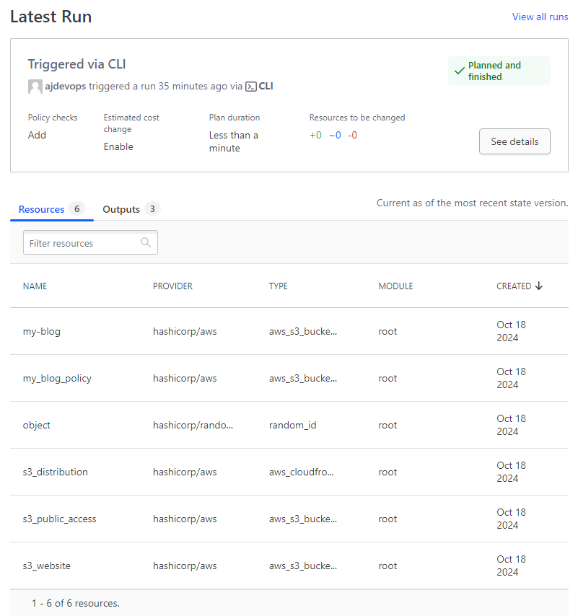Screen dimensions: 578x616
Task: Open the my-blog resource row
Action: 289,331
